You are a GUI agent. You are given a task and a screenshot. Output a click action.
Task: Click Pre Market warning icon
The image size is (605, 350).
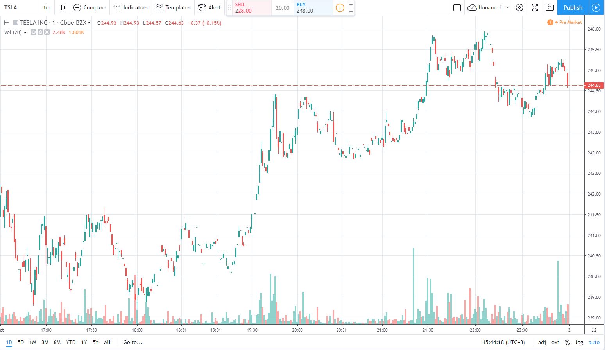pos(550,22)
